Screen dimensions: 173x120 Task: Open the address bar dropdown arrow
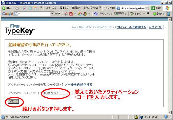tap(147, 8)
